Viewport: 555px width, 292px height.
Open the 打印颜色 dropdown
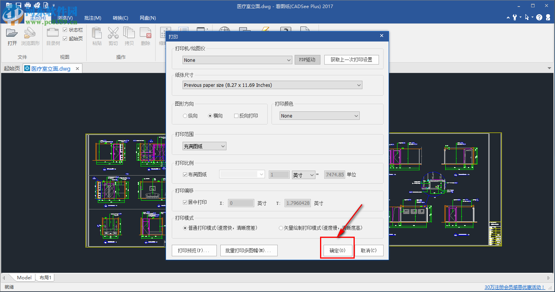319,116
